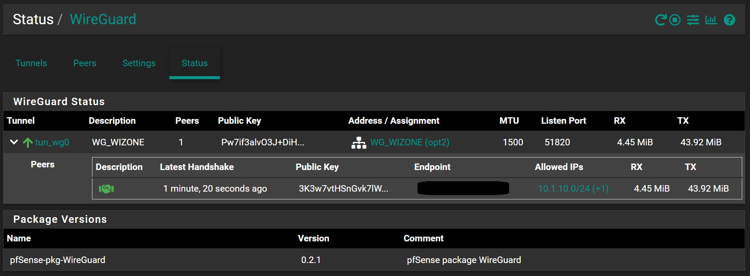The height and width of the screenshot is (276, 750).
Task: Click the tunnel RX value 4.45 MiB
Action: pyautogui.click(x=635, y=142)
